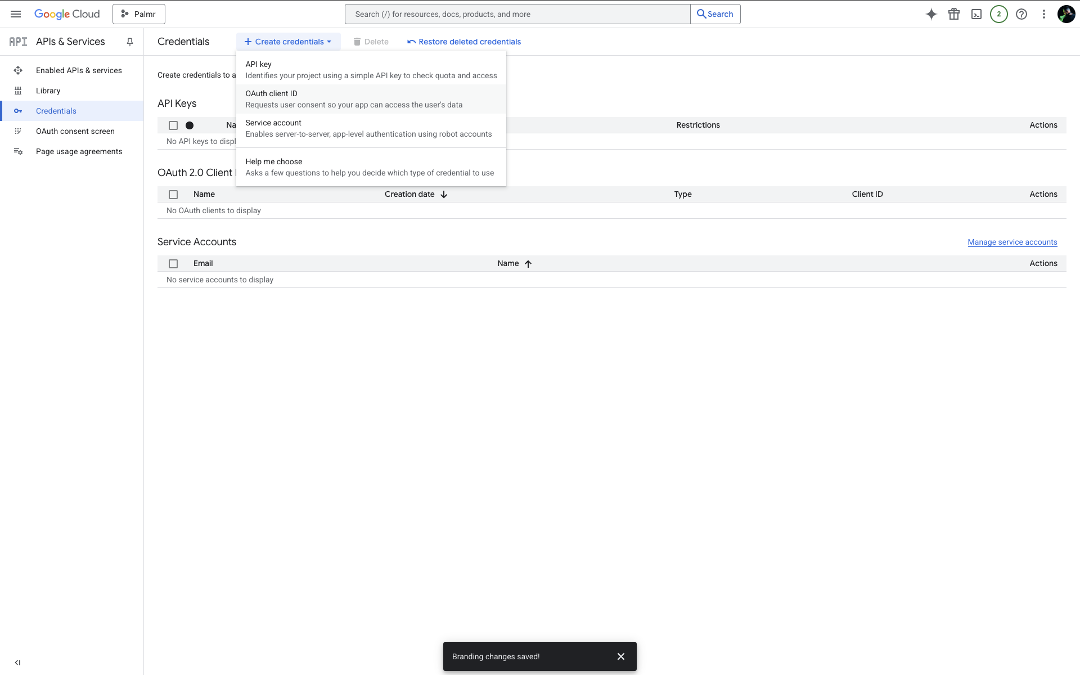Click the APIs & Services sidebar title
Viewport: 1080px width, 675px height.
pos(70,42)
